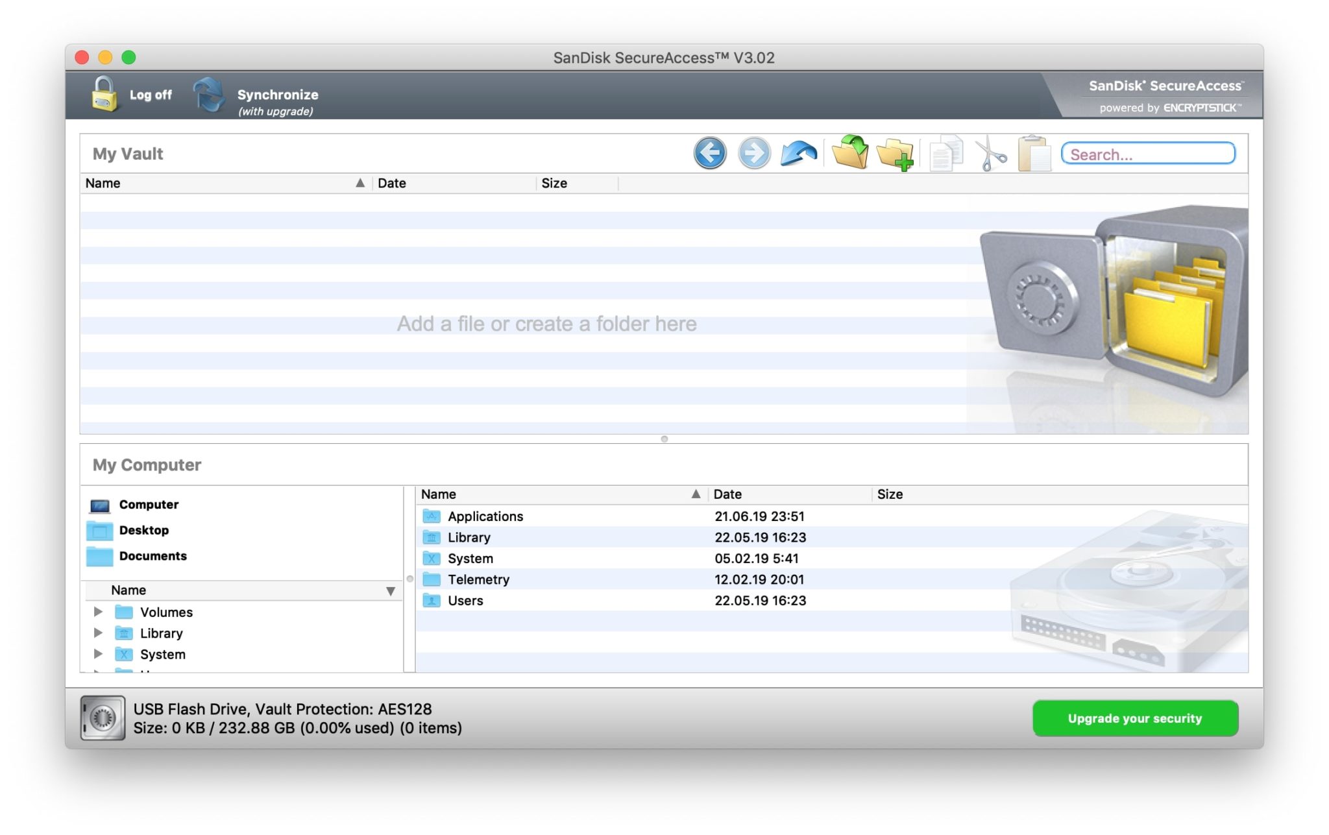The width and height of the screenshot is (1329, 835).
Task: Click the clipboard paste icon
Action: tap(1034, 154)
